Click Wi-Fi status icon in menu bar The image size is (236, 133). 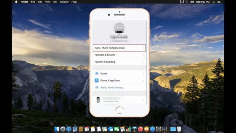(187, 2)
